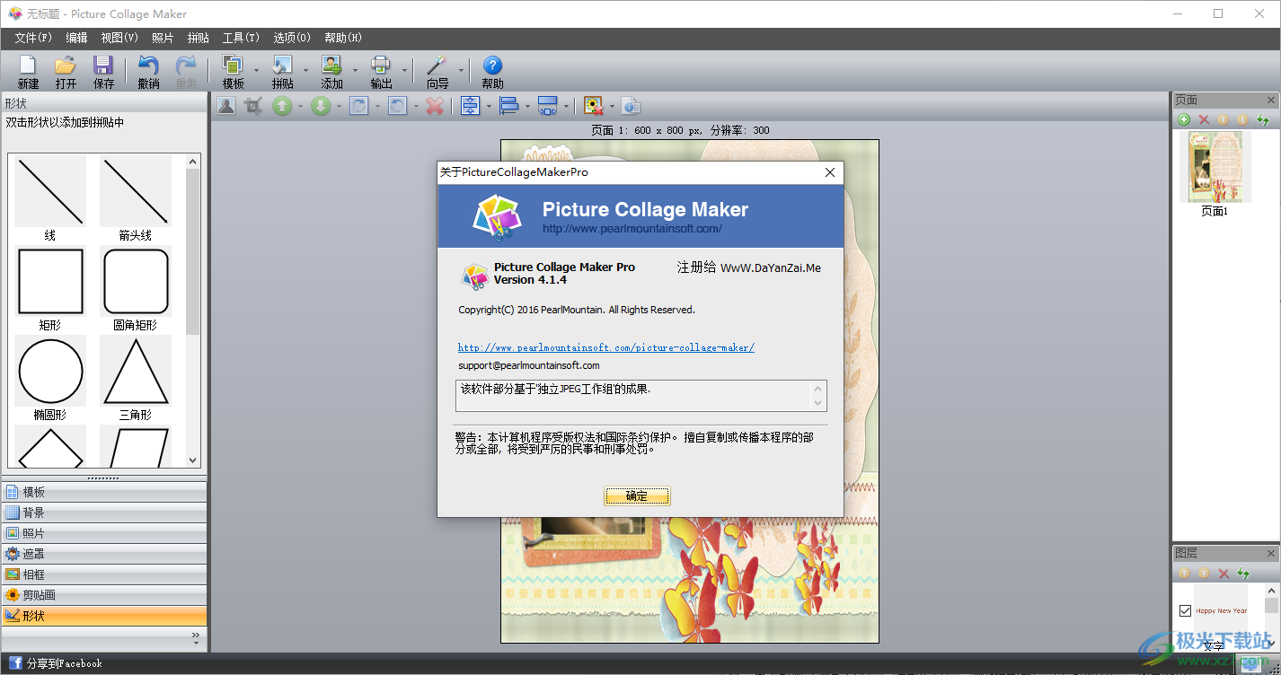Click the credits textbox down stepper arrow

(817, 402)
